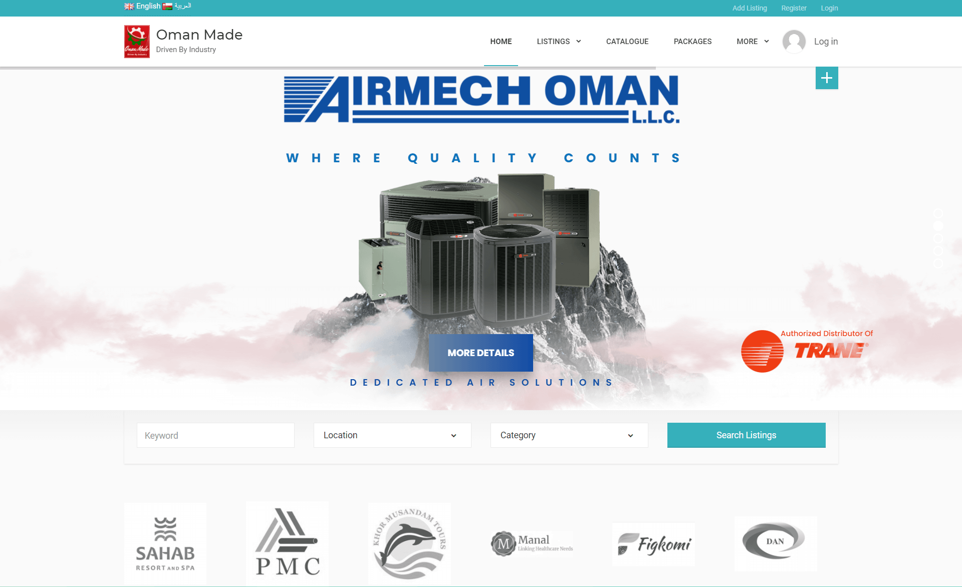Image resolution: width=962 pixels, height=587 pixels.
Task: Click the Trane authorized distributor logo
Action: coord(807,351)
